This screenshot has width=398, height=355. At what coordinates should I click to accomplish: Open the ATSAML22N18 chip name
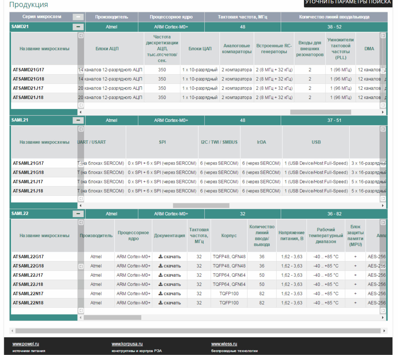tap(28, 303)
